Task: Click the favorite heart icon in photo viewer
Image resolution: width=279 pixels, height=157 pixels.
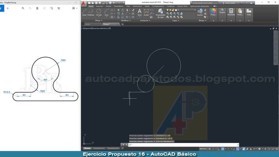Action: pos(44,8)
